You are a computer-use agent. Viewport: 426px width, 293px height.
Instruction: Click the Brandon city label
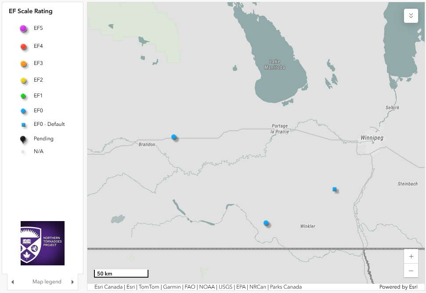coord(147,144)
